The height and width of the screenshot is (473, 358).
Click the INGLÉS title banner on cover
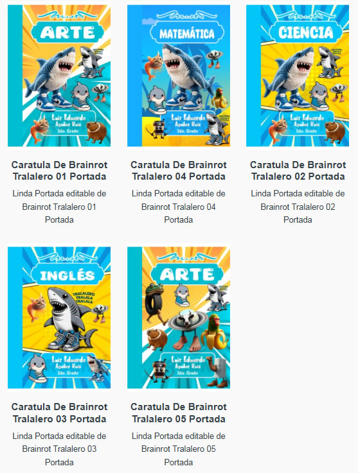point(67,275)
